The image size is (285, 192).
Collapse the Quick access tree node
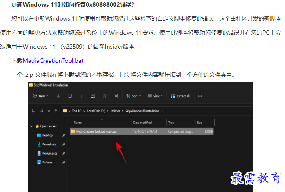coord(32,126)
